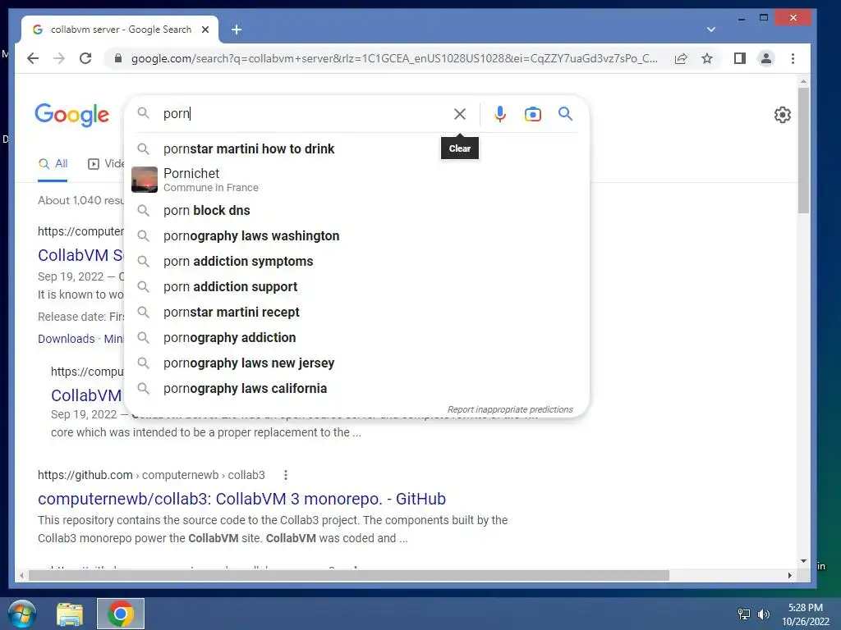Click the browser forward arrow

click(x=59, y=58)
